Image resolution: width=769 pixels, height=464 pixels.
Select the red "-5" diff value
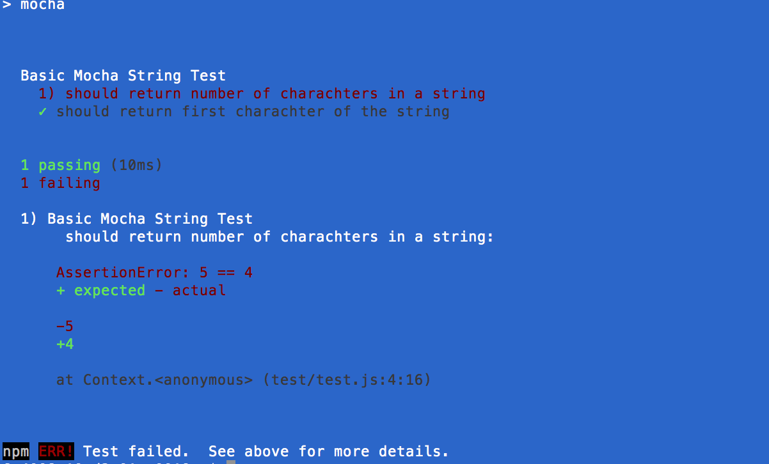65,327
